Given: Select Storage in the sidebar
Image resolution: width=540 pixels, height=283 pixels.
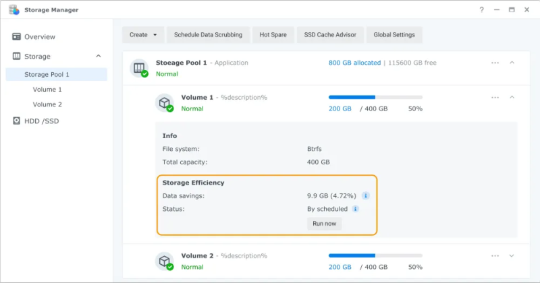Looking at the screenshot, I should tap(37, 57).
